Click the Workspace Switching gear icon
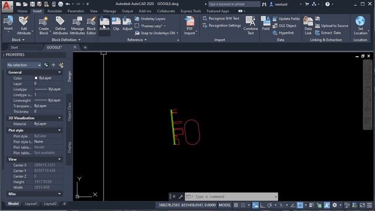 tap(335, 205)
